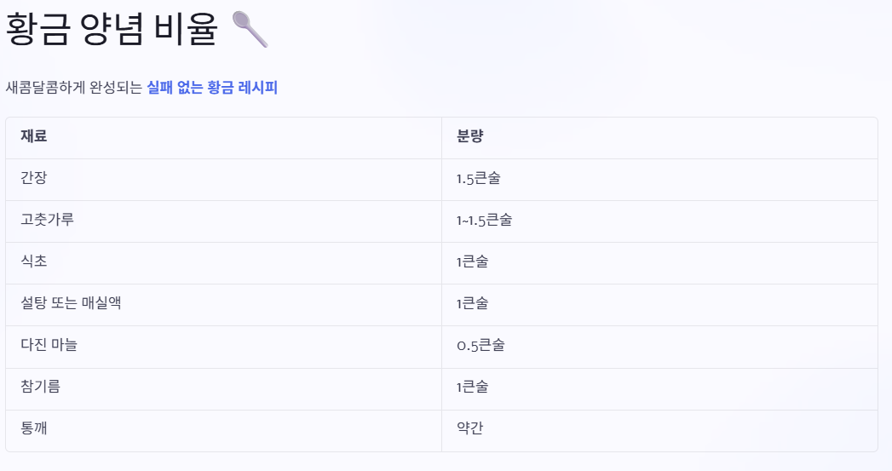Click the '새콤달콤하게 완성되는' subtitle text
Image resolution: width=892 pixels, height=471 pixels.
[74, 88]
